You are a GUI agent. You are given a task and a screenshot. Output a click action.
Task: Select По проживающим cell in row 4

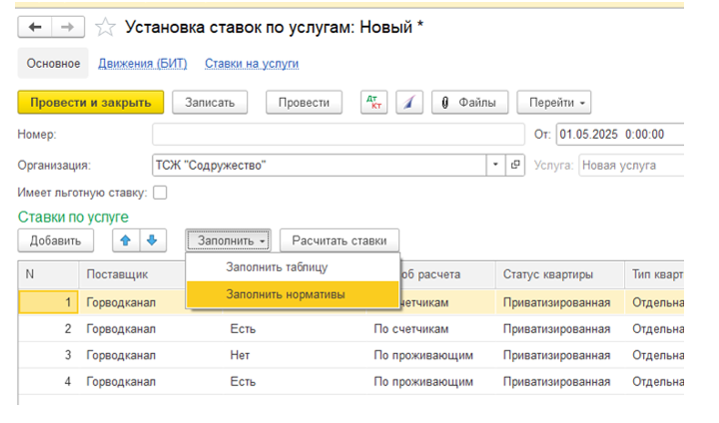[430, 381]
